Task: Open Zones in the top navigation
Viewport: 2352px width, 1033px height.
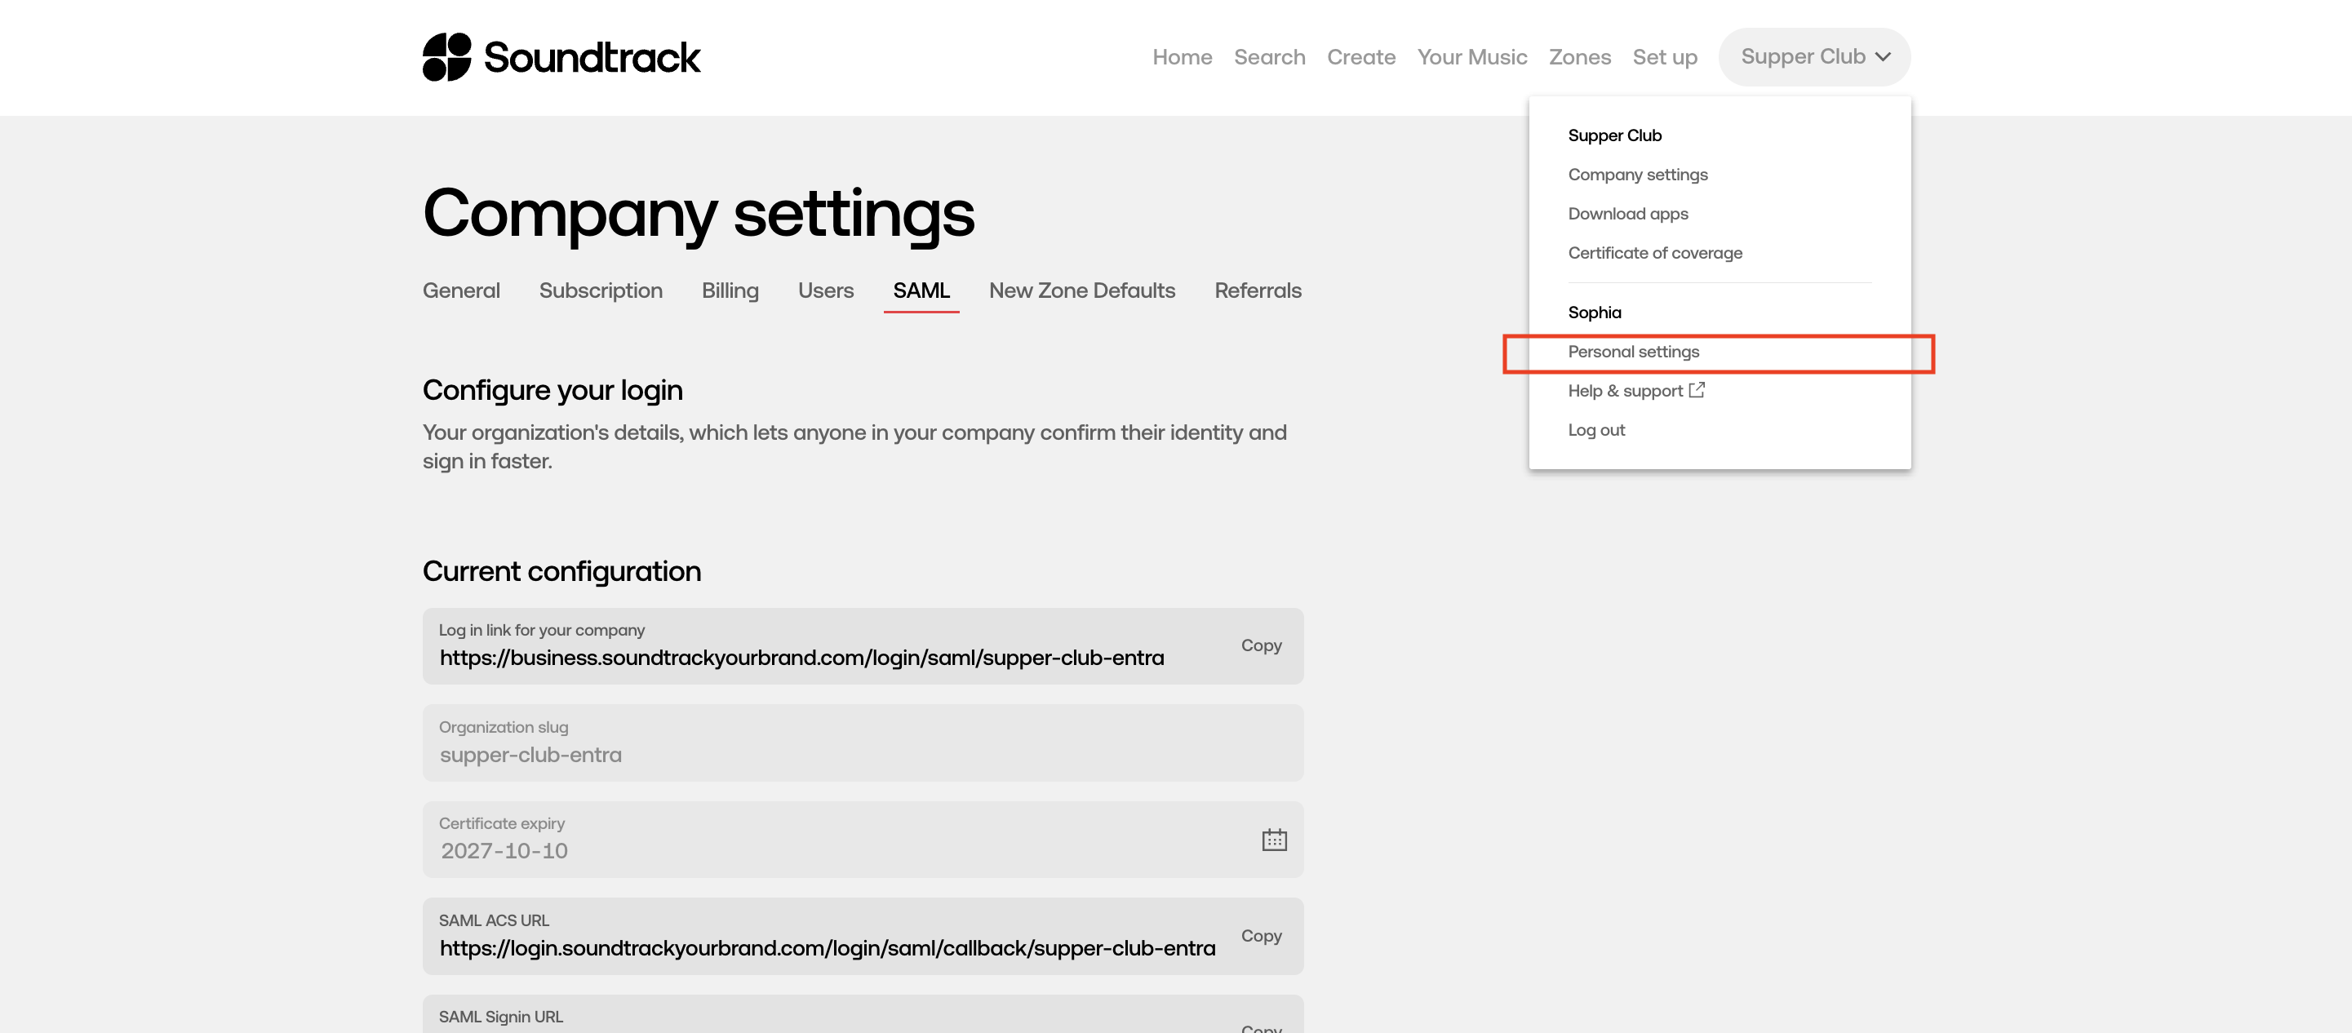Action: click(x=1580, y=56)
